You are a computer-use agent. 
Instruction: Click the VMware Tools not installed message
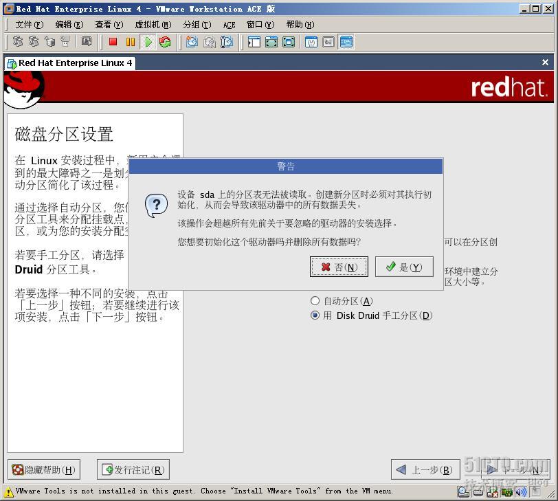(204, 491)
